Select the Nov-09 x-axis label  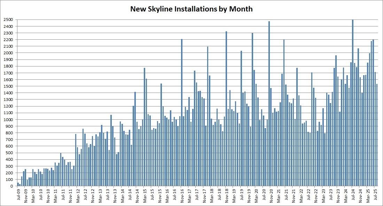26,196
